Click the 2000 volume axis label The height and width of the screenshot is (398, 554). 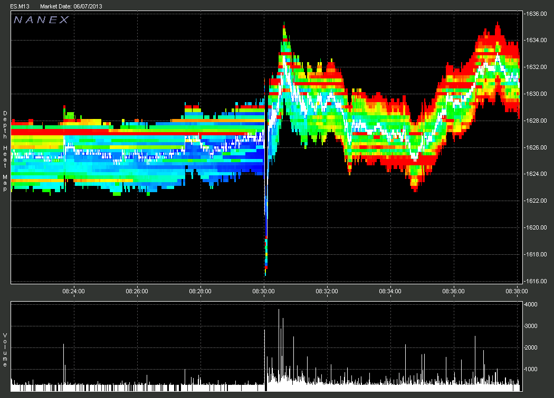coord(531,347)
